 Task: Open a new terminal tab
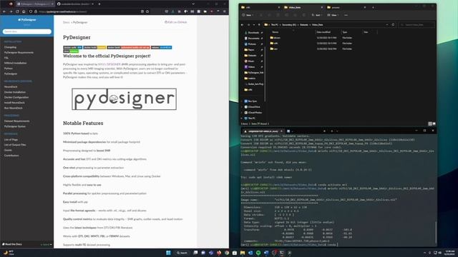[332, 131]
